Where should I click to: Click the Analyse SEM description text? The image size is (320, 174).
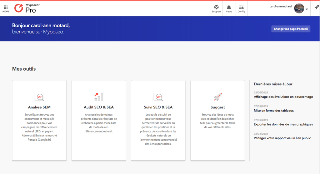tap(39, 127)
